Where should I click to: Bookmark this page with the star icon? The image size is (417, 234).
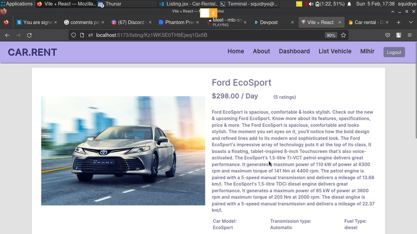pos(344,35)
